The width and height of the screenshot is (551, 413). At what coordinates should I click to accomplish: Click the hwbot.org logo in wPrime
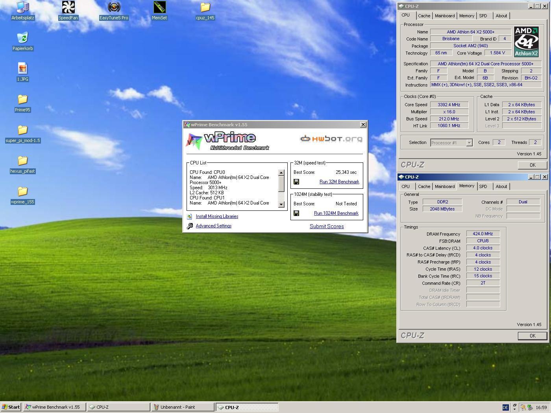331,138
